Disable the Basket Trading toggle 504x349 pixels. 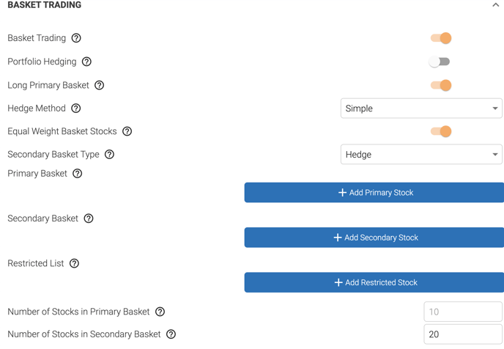coord(441,38)
